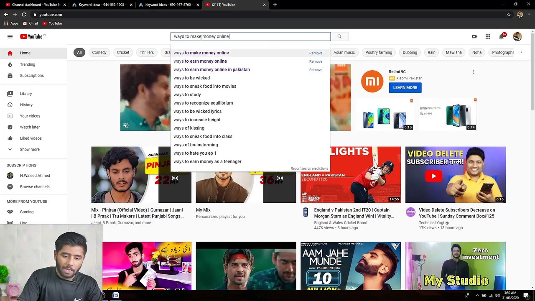
Task: Open the Video Delete Subscribers Decrease thumbnail
Action: click(456, 175)
